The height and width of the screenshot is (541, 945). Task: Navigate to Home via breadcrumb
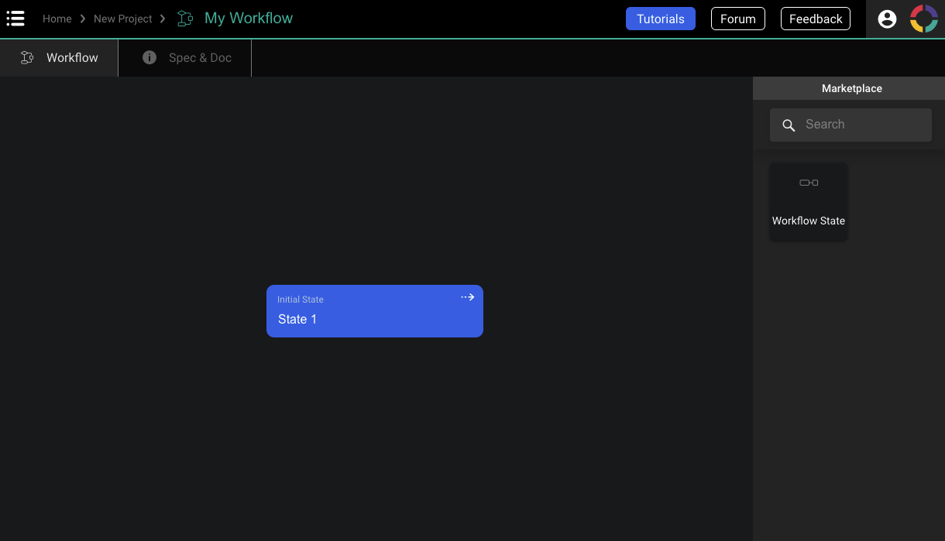point(57,18)
